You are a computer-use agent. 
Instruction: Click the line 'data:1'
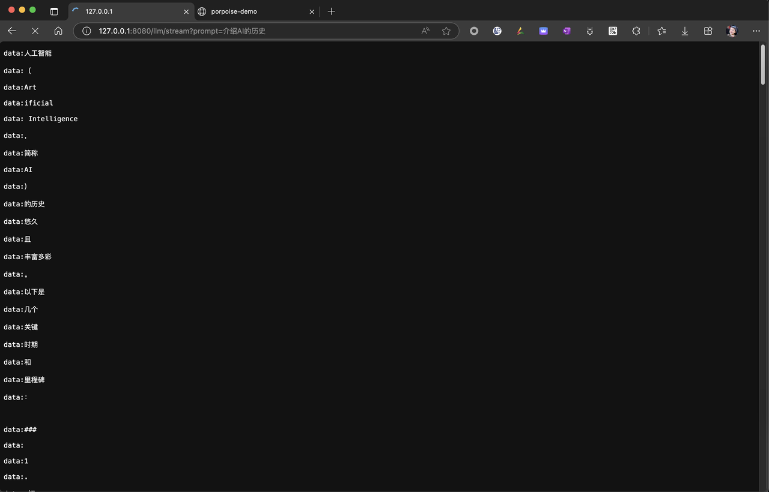point(16,461)
